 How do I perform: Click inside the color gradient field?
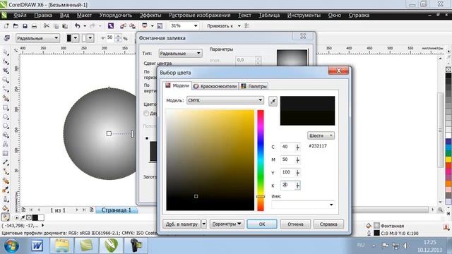coord(210,160)
